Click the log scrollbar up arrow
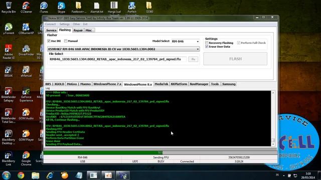This screenshot has height=180, width=321. 273,93
